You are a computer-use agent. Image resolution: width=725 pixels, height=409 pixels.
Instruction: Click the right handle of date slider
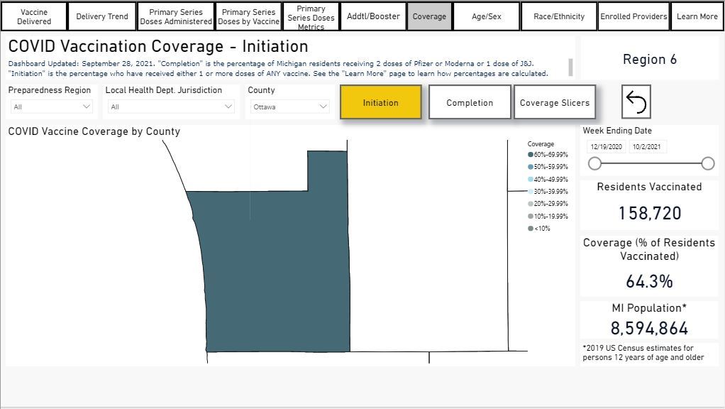[707, 163]
